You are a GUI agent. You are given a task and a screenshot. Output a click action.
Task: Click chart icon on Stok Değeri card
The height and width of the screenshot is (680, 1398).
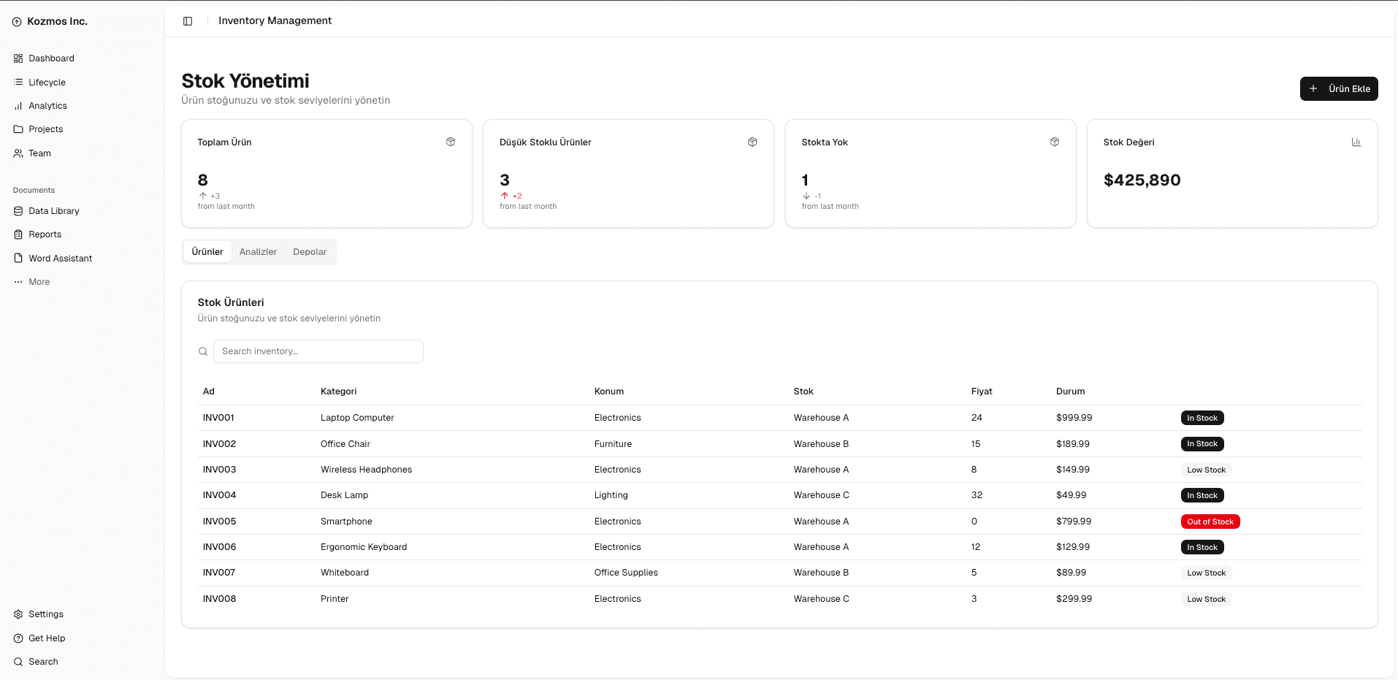click(1356, 142)
